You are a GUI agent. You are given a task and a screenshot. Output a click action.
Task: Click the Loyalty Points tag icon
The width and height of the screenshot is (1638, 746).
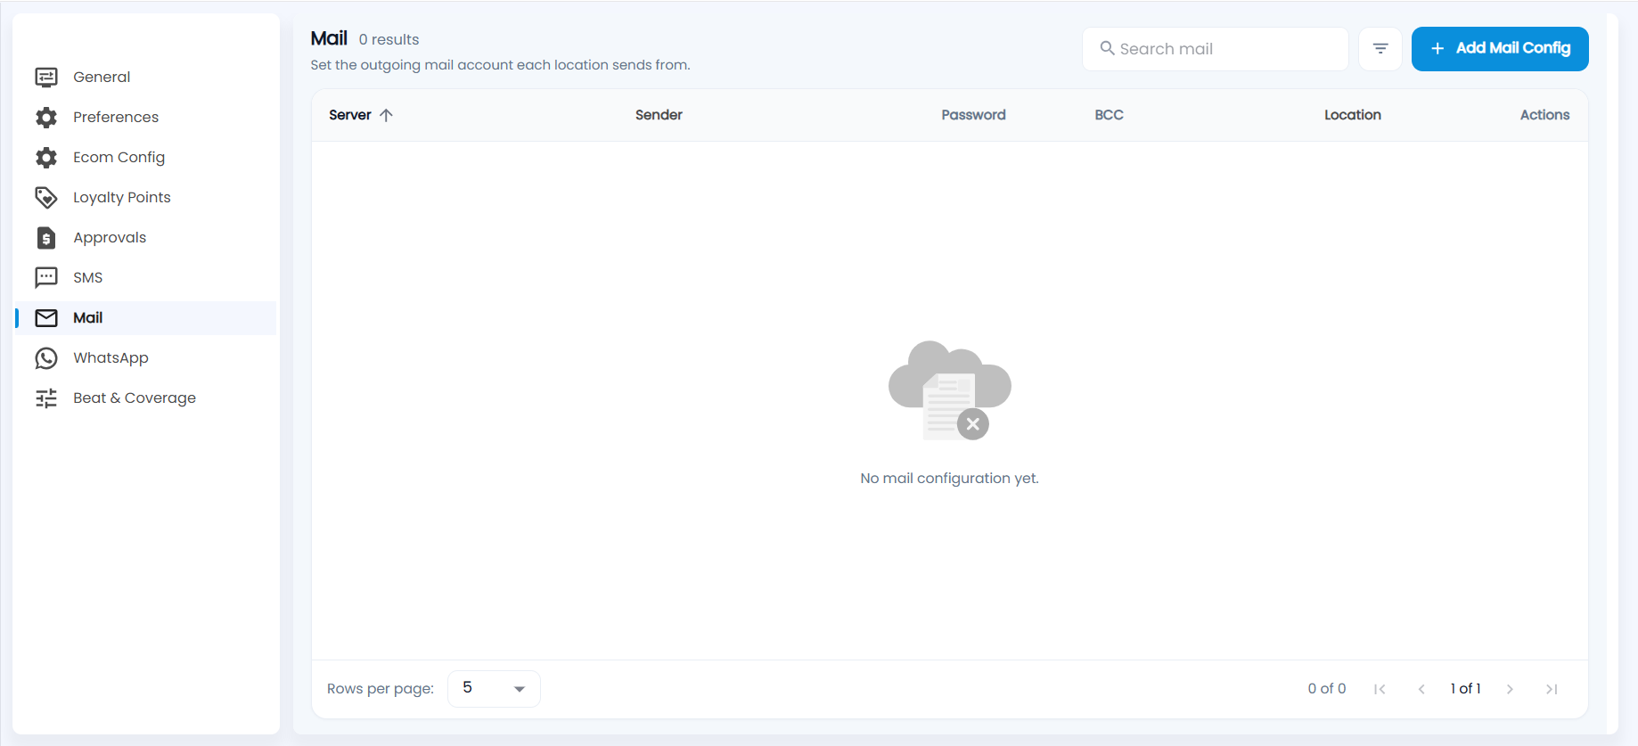(46, 198)
